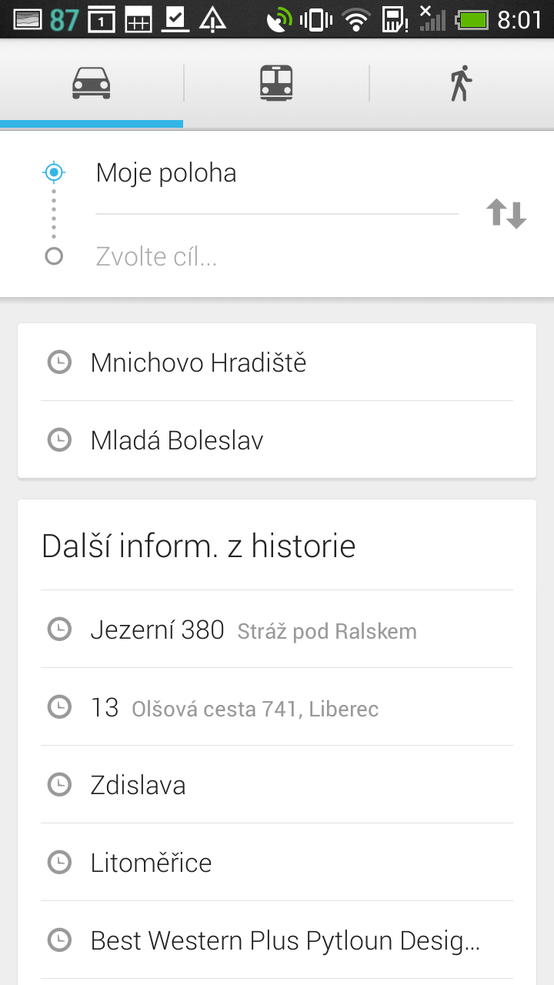Viewport: 554px width, 985px height.
Task: Tap the blue current location marker icon
Action: click(53, 172)
